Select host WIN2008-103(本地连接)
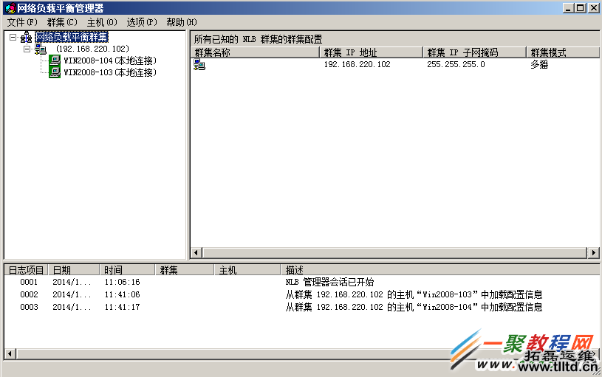602x377 pixels. tap(110, 72)
